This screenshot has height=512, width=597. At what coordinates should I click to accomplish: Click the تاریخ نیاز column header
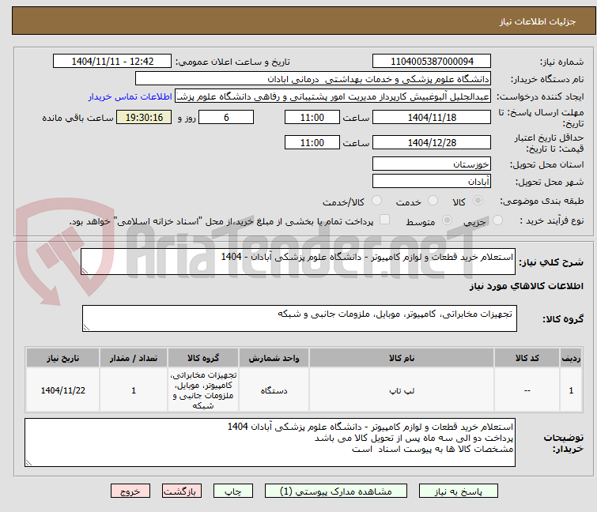click(62, 358)
